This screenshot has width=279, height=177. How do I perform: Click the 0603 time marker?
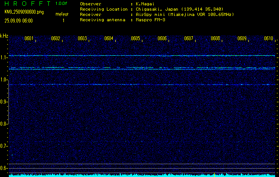(x=82, y=38)
